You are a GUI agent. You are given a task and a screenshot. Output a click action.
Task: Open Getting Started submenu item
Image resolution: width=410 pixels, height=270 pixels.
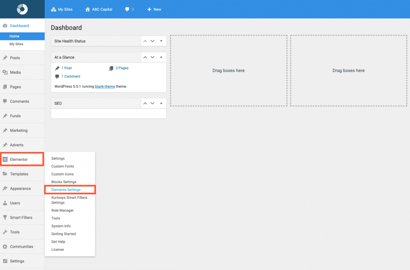tap(64, 234)
